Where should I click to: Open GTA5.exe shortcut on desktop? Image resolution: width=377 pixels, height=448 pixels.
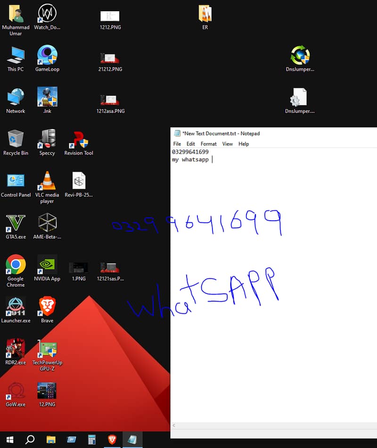(x=16, y=224)
